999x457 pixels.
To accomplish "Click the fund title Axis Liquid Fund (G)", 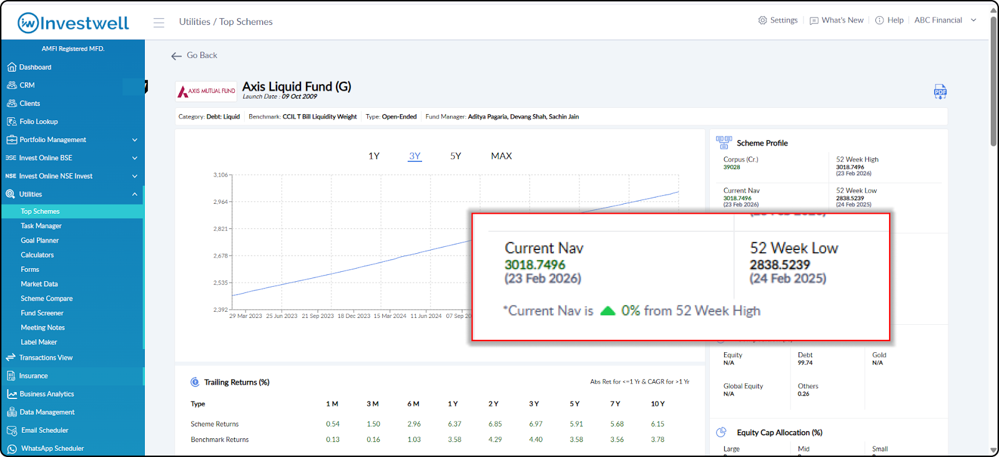I will [297, 87].
